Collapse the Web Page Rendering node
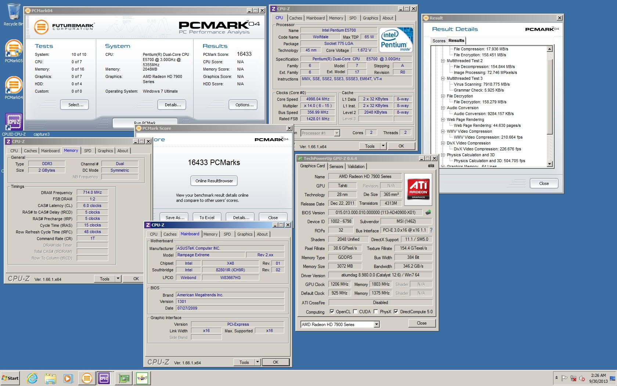 (x=443, y=119)
